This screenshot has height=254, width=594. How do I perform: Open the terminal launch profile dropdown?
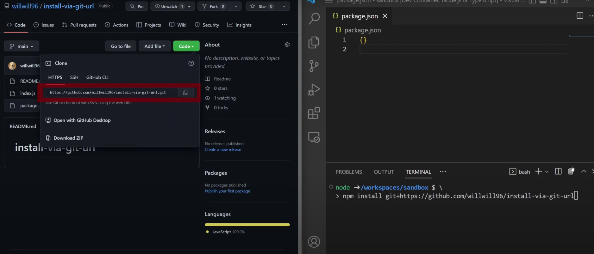coord(547,172)
